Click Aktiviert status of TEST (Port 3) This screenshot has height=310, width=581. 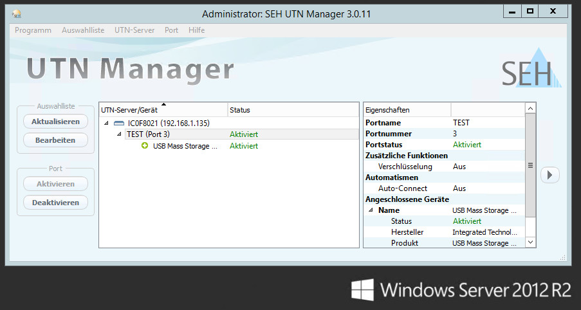pos(244,134)
